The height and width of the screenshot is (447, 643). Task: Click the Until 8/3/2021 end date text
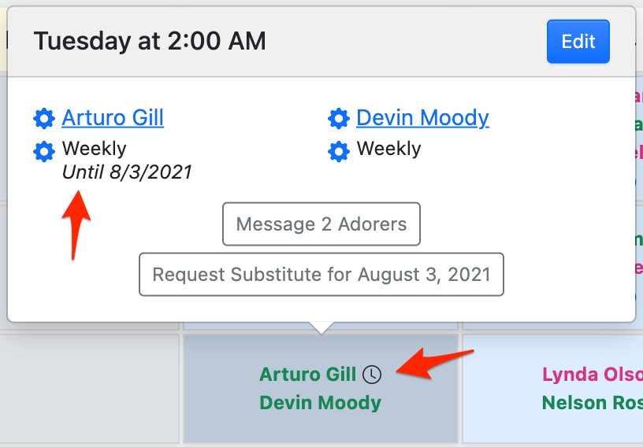click(127, 172)
